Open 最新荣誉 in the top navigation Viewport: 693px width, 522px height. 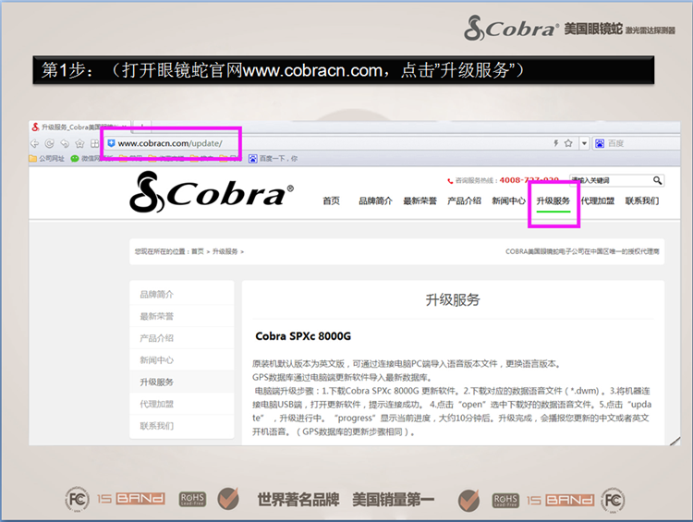pyautogui.click(x=419, y=201)
